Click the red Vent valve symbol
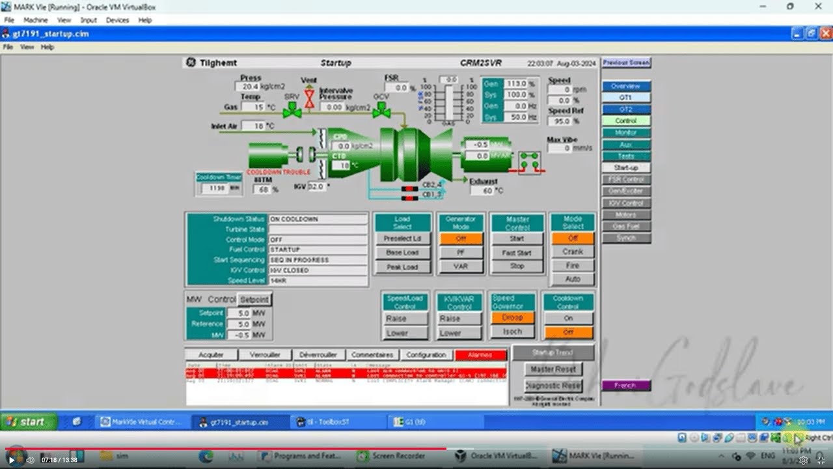This screenshot has height=469, width=833. (x=310, y=98)
